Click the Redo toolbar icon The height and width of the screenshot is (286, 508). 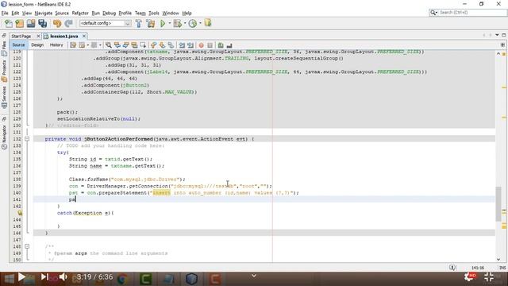pyautogui.click(x=69, y=23)
